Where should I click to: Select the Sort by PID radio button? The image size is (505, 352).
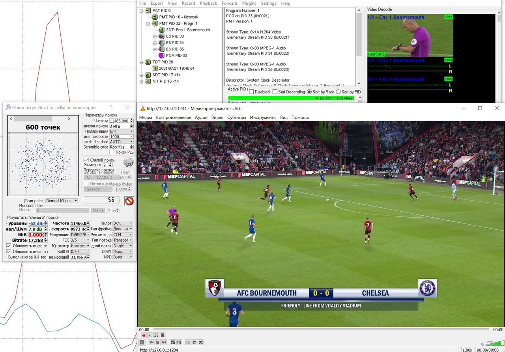pyautogui.click(x=338, y=92)
